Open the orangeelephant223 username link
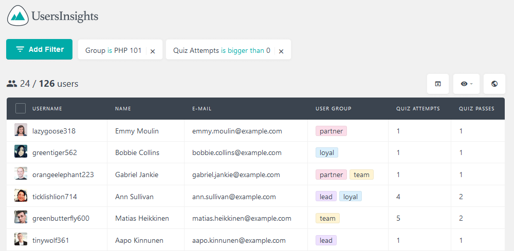Screen dimensions: 514x251 [x=63, y=175]
